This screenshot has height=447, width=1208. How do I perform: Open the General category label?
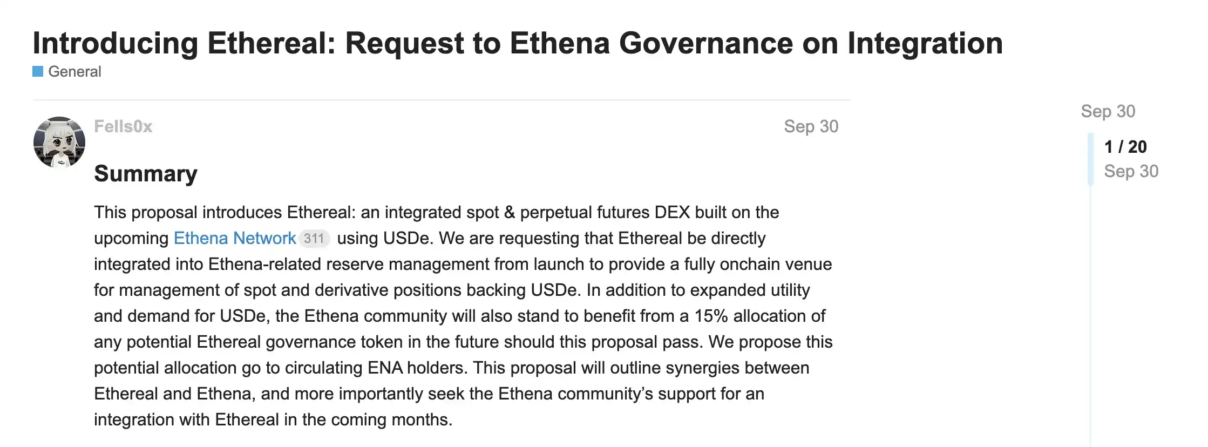[x=74, y=71]
